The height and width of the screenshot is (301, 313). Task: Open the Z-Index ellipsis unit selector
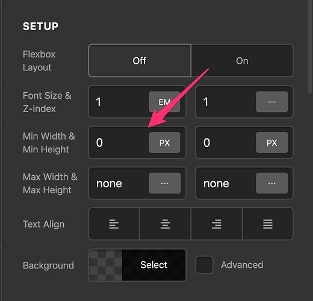272,102
